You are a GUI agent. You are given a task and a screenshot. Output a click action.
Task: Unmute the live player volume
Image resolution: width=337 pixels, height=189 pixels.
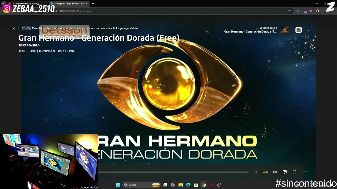coord(275,172)
